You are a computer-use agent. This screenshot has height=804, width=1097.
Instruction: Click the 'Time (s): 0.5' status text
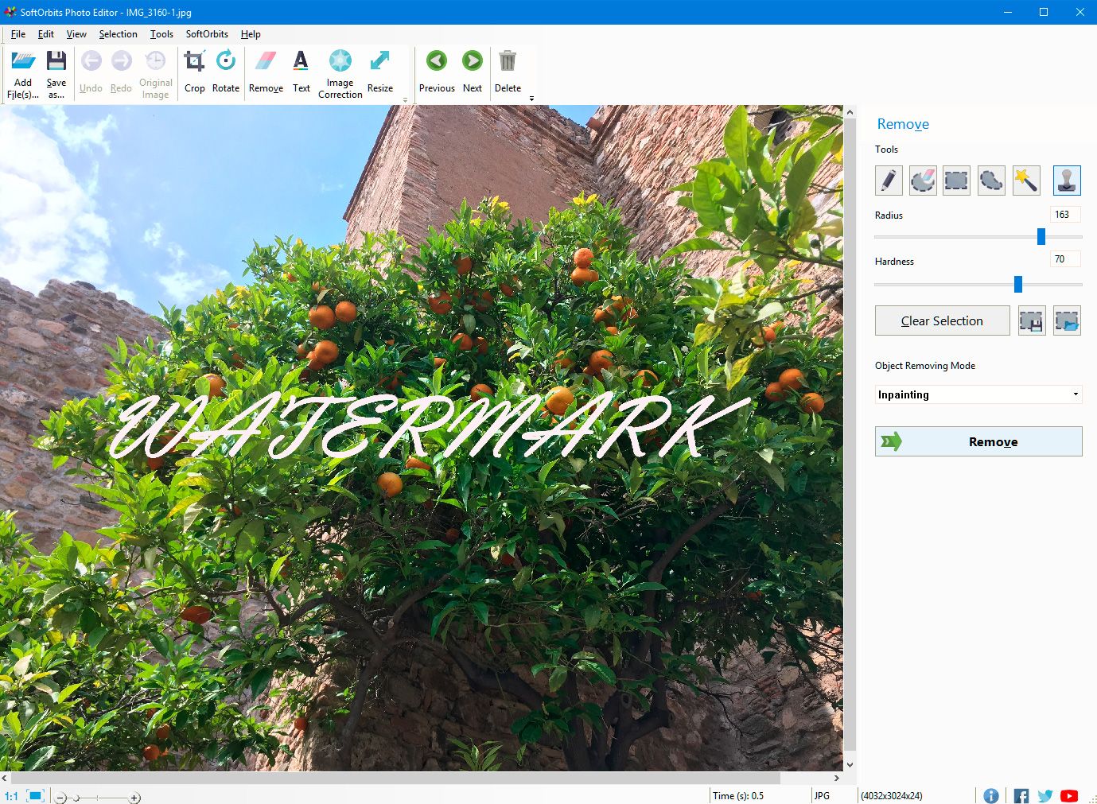pos(738,796)
